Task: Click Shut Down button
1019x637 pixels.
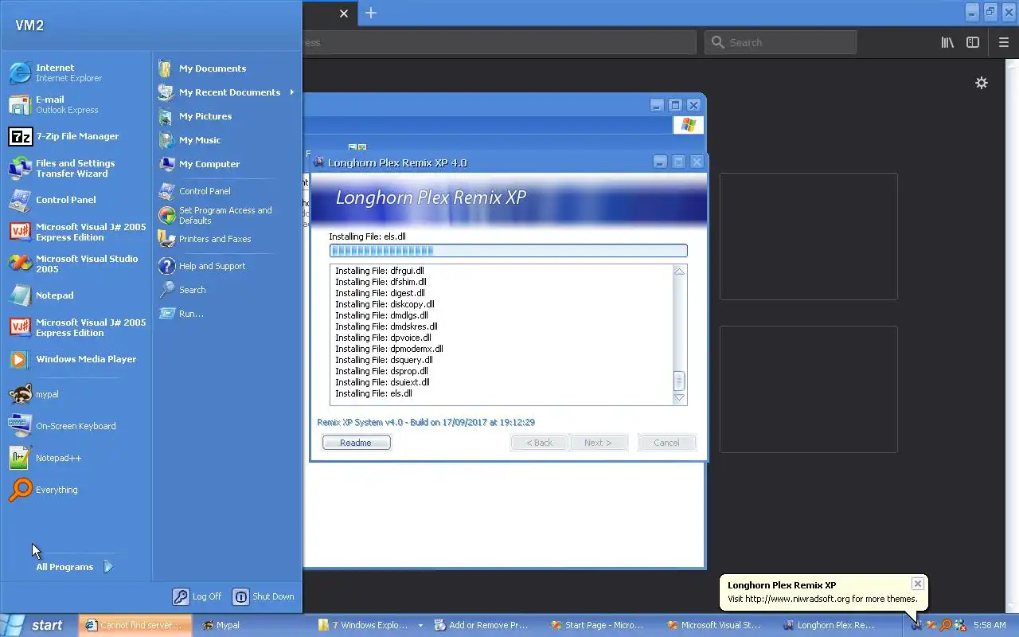Action: pos(264,596)
